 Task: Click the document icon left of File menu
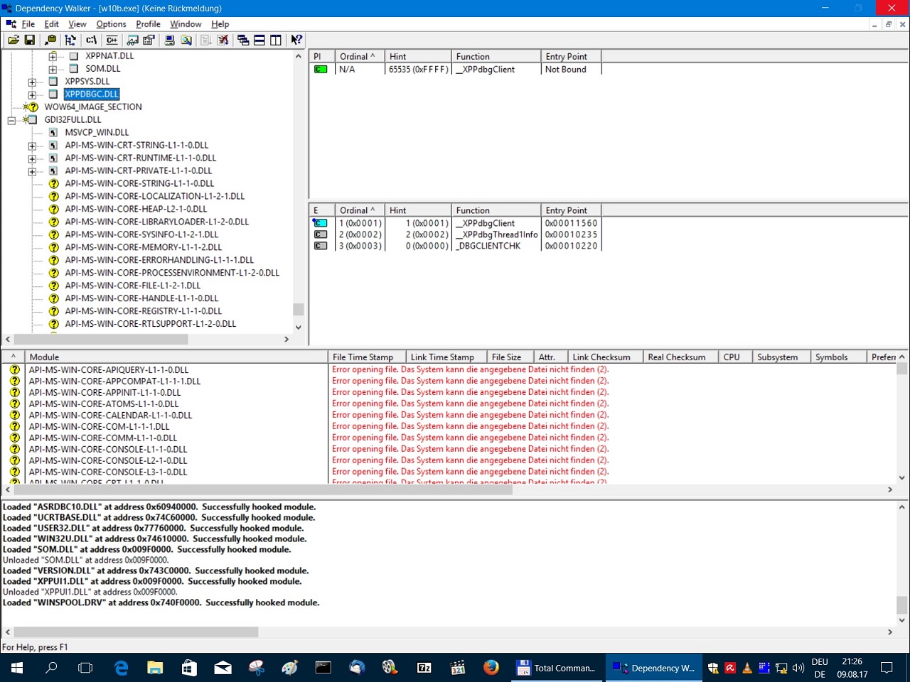(11, 24)
